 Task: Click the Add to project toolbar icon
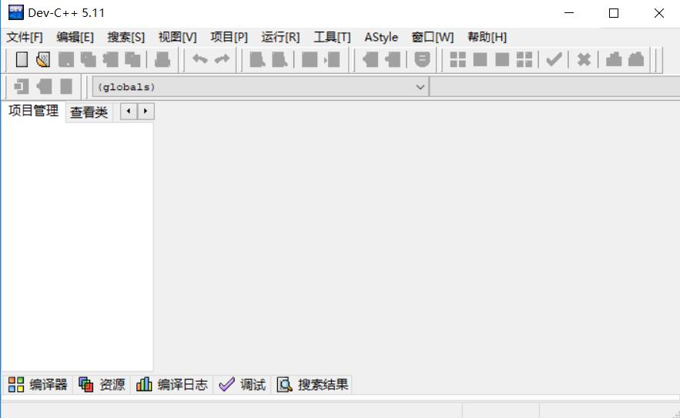(x=370, y=59)
